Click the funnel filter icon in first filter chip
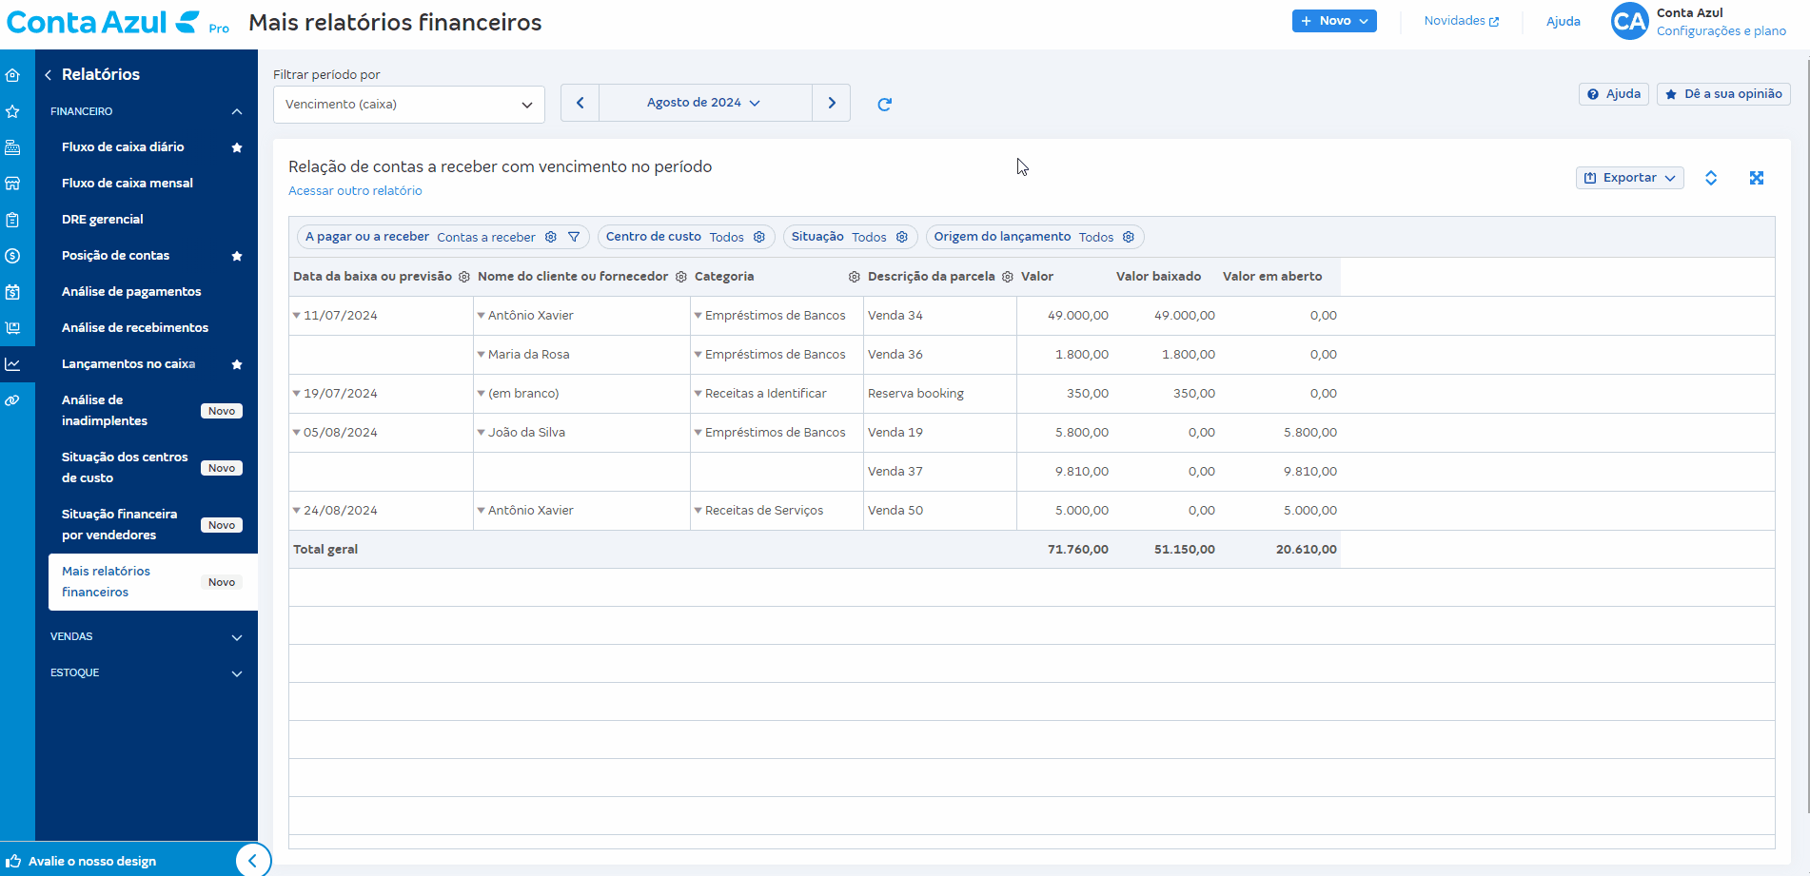The width and height of the screenshot is (1810, 876). pos(574,237)
